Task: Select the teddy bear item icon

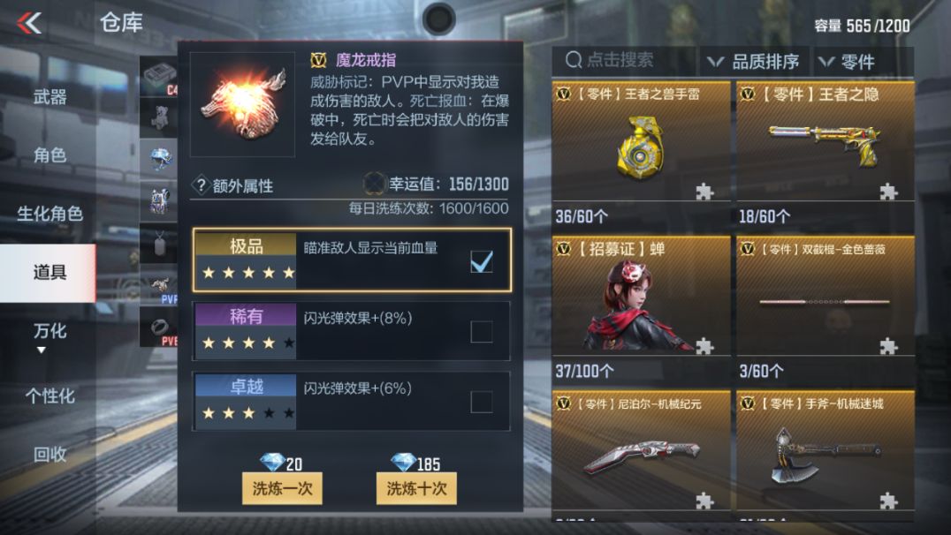Action: pyautogui.click(x=159, y=117)
